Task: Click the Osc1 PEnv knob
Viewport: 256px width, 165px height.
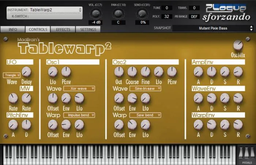Action: coord(66,72)
